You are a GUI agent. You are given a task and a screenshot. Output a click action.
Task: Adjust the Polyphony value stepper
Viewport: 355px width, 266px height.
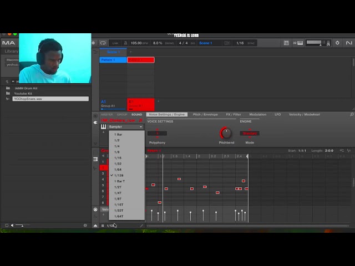157,134
